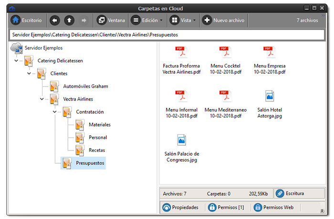Collapse the Catering Delicatessen node
Screen dimensions: 334x219
(16, 61)
